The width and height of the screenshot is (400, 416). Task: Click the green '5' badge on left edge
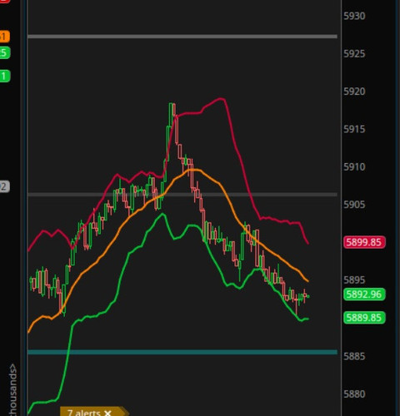coord(5,53)
